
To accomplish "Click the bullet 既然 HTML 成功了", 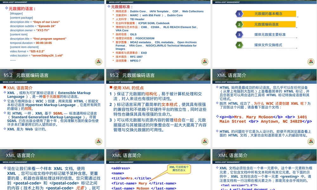I will [265, 105].
